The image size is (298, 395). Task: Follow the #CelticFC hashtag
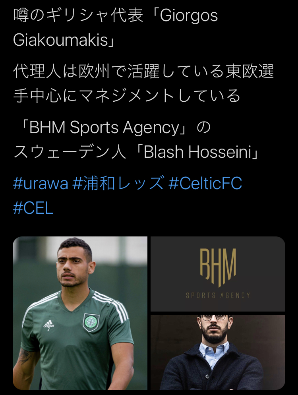[205, 183]
